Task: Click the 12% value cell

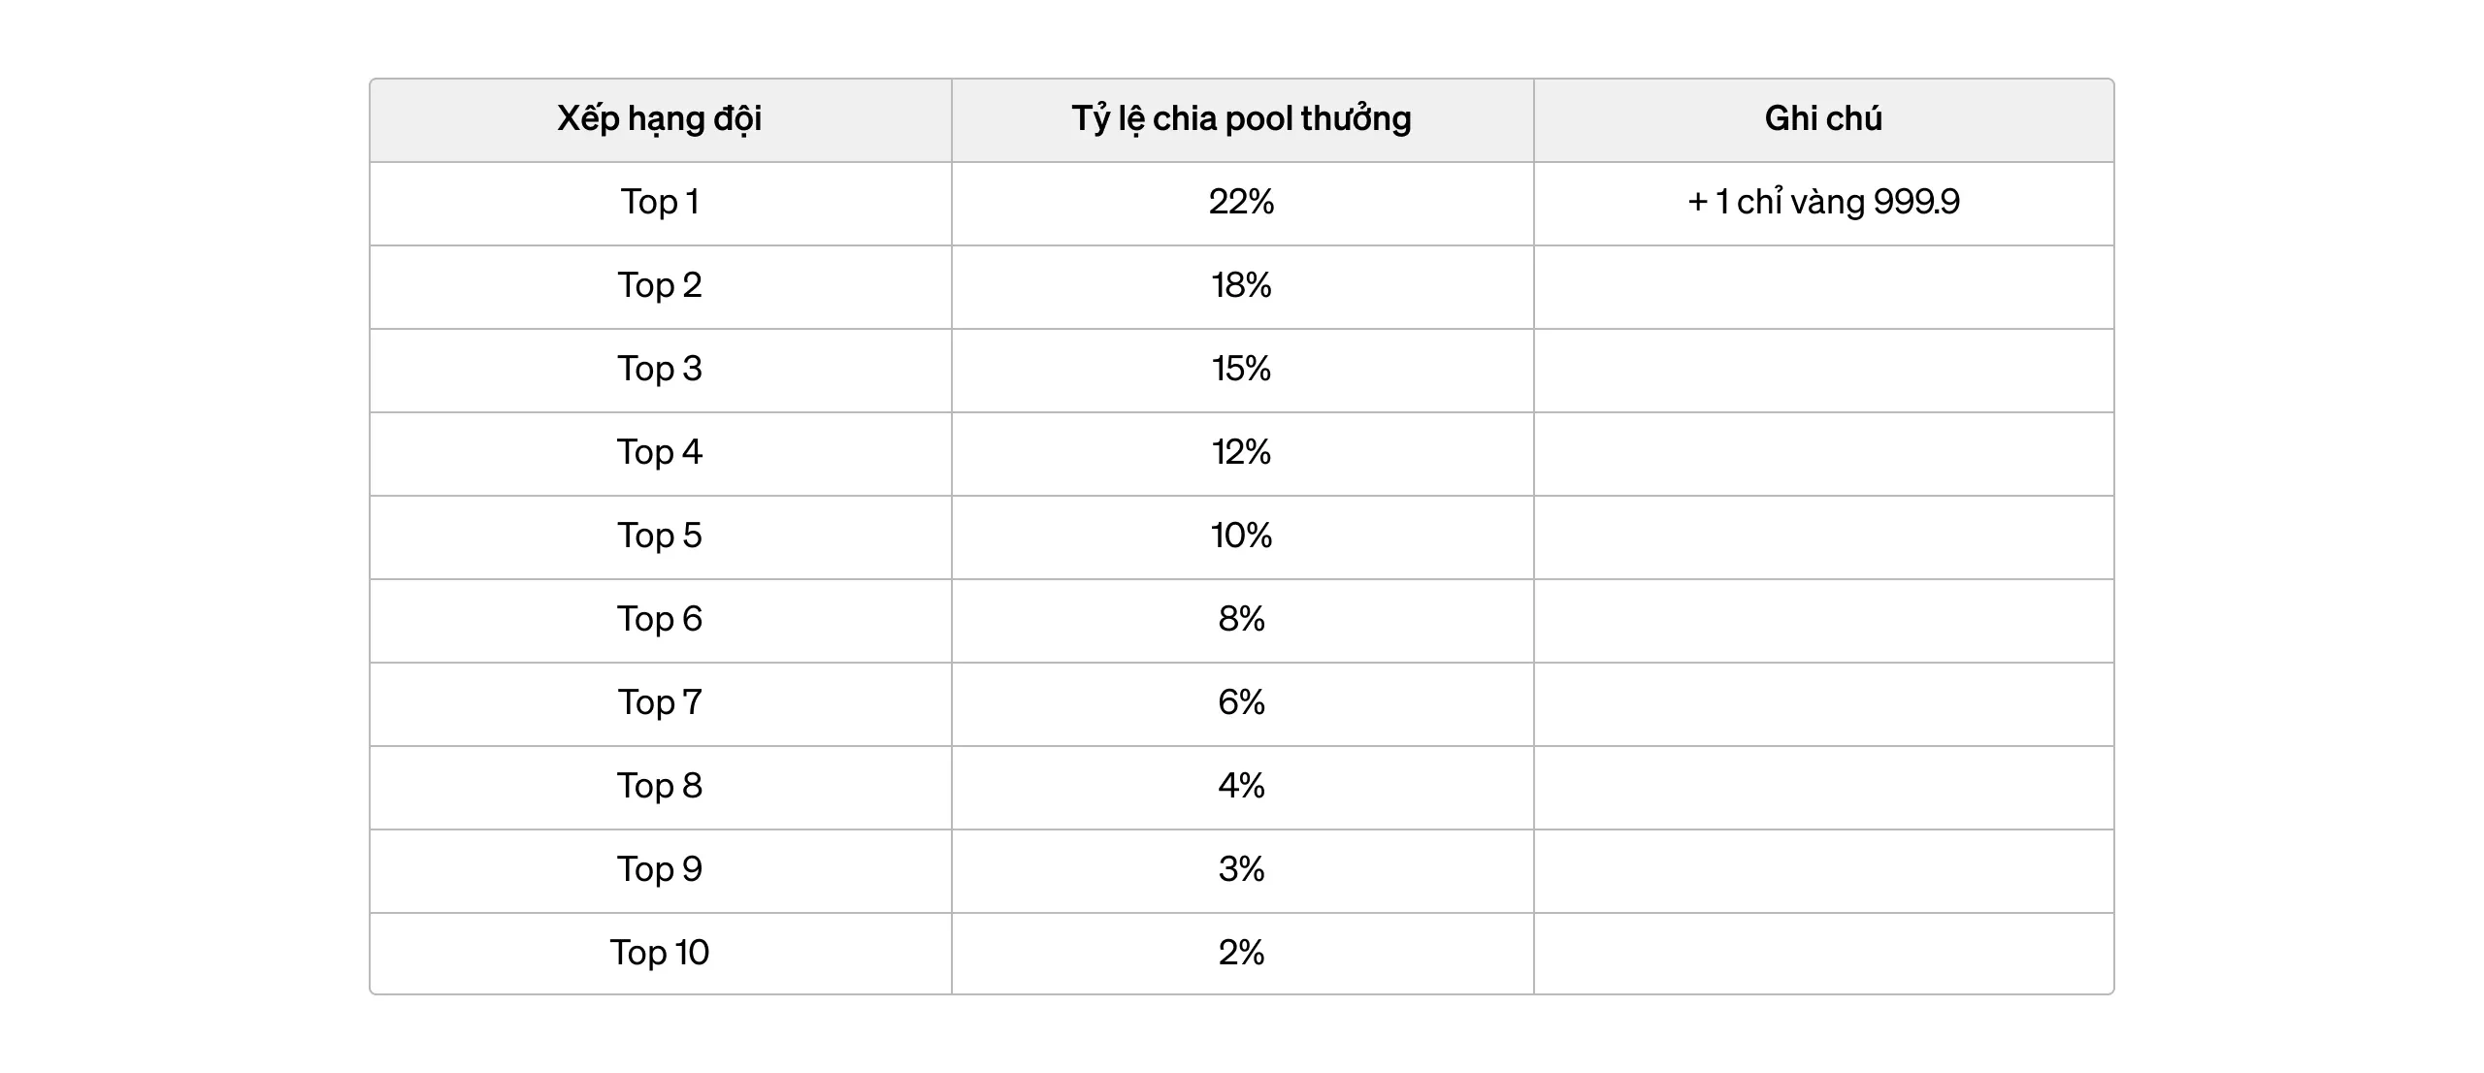Action: click(1241, 453)
